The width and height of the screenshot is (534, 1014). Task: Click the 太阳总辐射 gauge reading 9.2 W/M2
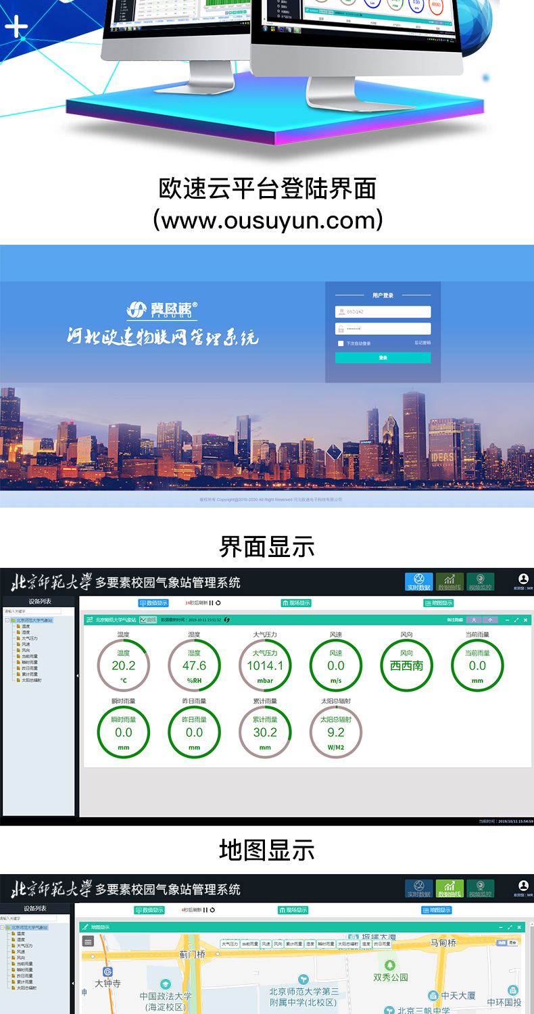point(336,733)
